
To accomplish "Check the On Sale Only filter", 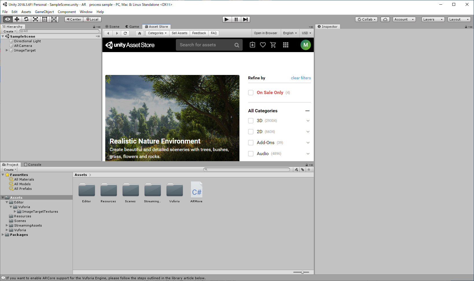I will (251, 93).
